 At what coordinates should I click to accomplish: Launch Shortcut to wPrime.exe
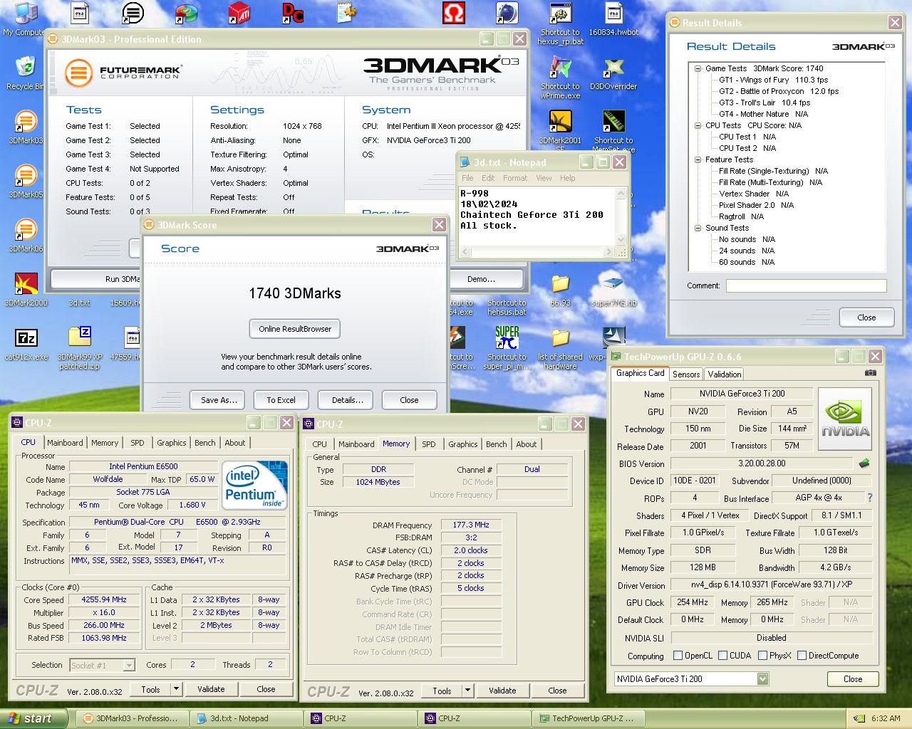coord(560,67)
